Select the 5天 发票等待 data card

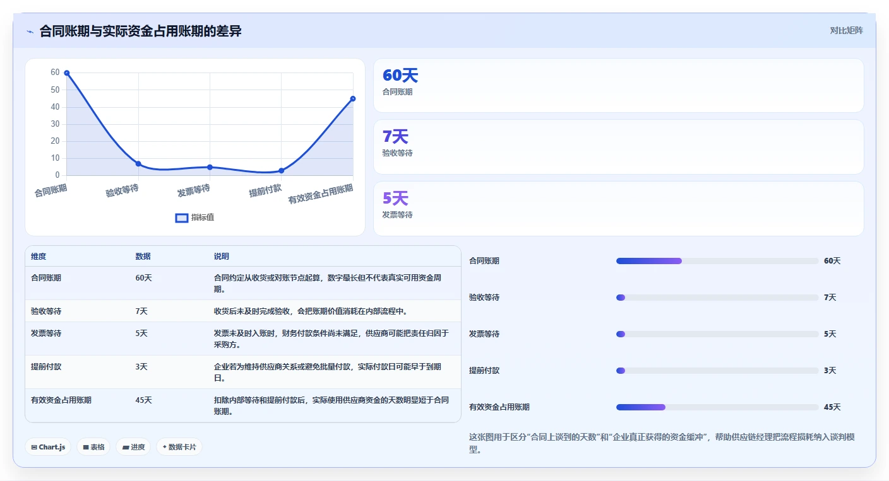pyautogui.click(x=618, y=208)
